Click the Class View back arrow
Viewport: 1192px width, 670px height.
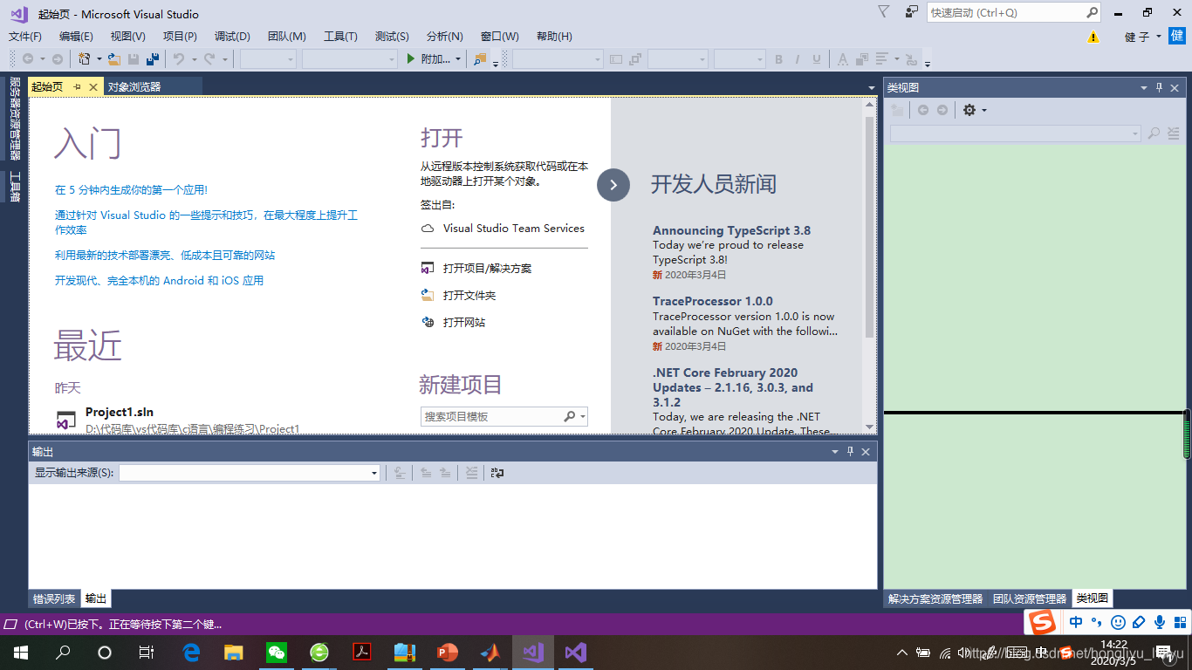coord(922,110)
